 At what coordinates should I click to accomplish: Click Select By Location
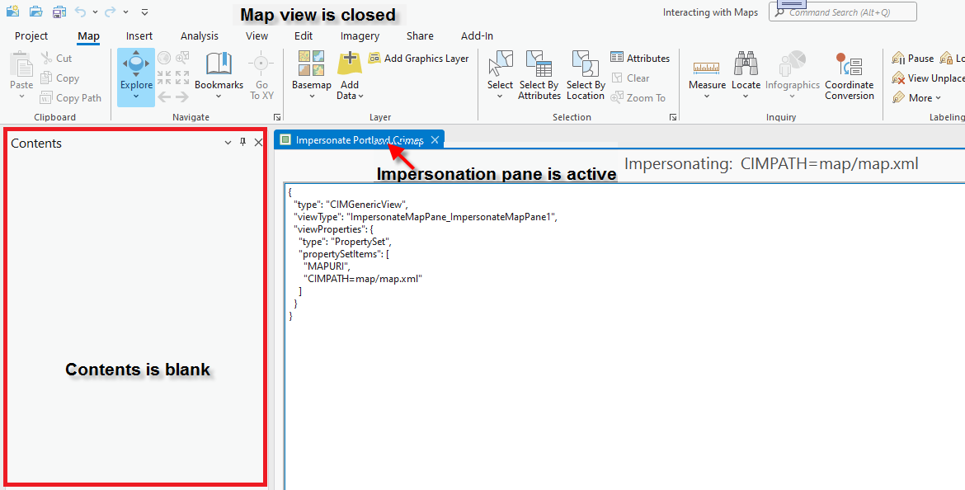point(586,76)
